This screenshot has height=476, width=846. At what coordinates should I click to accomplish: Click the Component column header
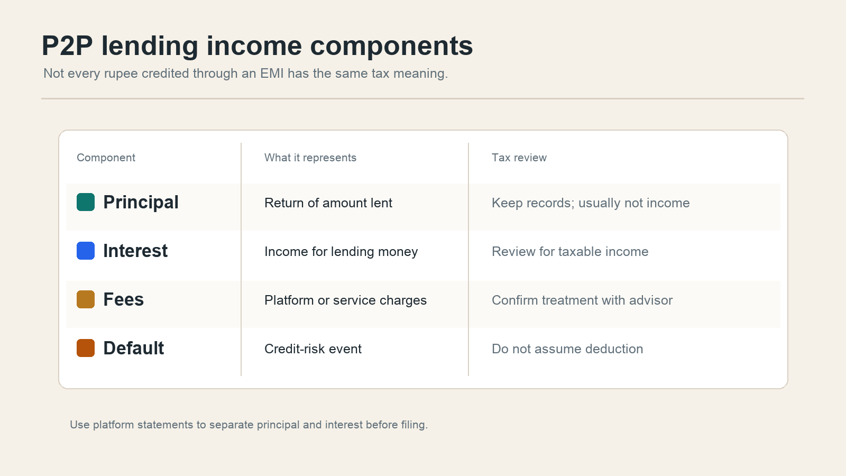(x=106, y=158)
